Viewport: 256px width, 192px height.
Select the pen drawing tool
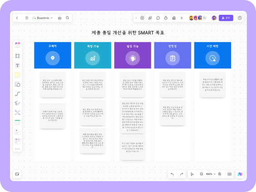(17, 103)
